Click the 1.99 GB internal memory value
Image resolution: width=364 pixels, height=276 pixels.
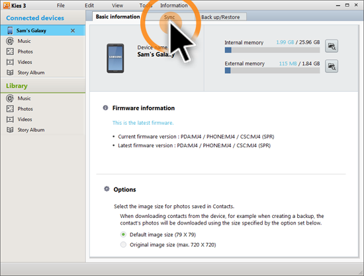(285, 42)
